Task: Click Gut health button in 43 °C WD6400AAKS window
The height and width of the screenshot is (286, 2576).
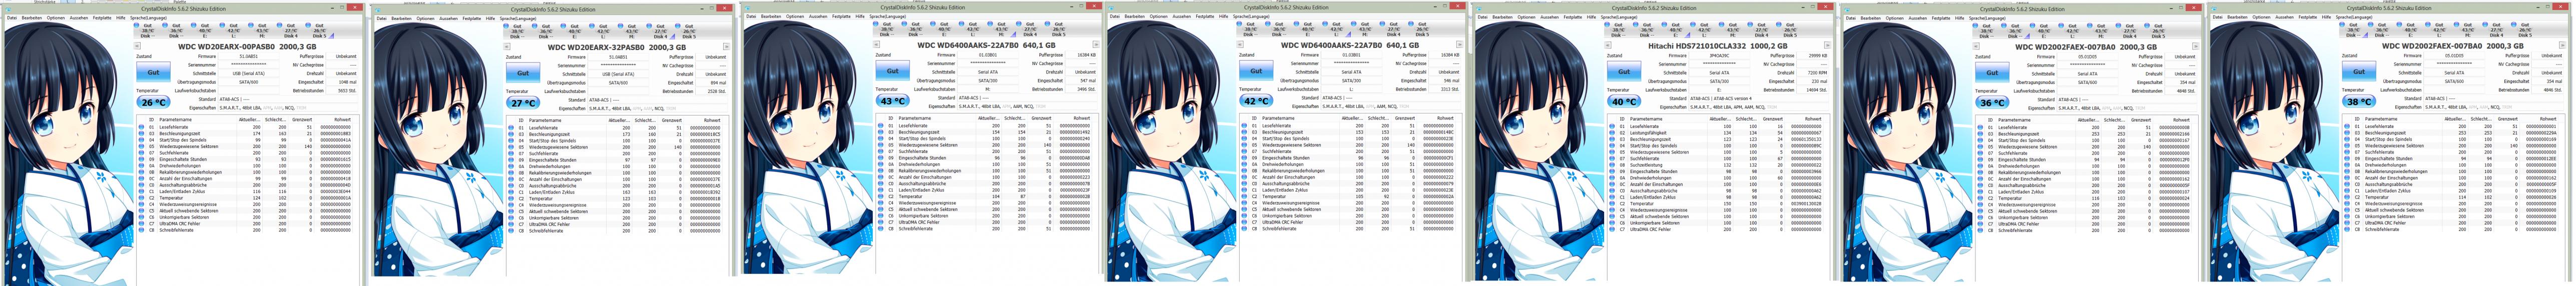Action: pyautogui.click(x=892, y=71)
